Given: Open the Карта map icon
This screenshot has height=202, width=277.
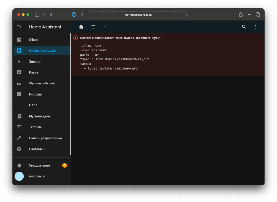Looking at the screenshot, I should [19, 72].
